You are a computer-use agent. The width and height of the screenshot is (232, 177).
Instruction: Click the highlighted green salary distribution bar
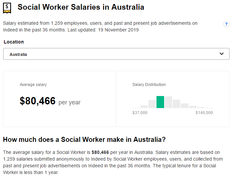[x=160, y=102]
